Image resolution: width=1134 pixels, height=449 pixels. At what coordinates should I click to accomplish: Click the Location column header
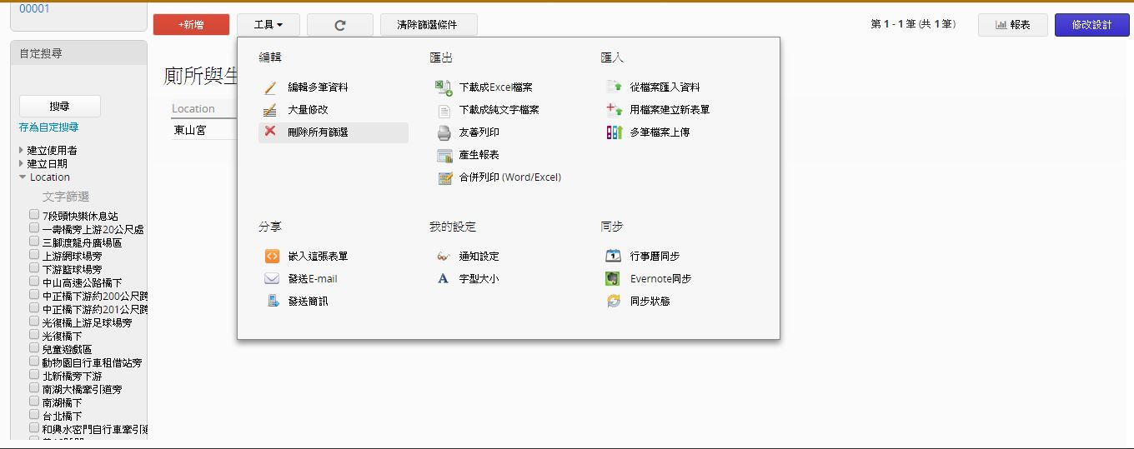193,108
